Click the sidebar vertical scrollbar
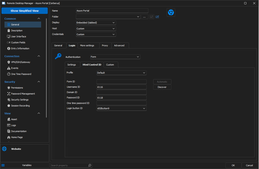The width and height of the screenshot is (259, 169). tap(46, 68)
